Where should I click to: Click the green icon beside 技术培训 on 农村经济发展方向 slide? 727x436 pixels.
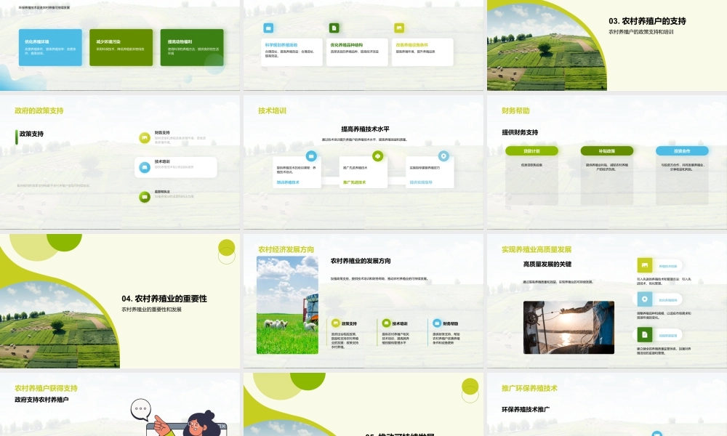(386, 323)
